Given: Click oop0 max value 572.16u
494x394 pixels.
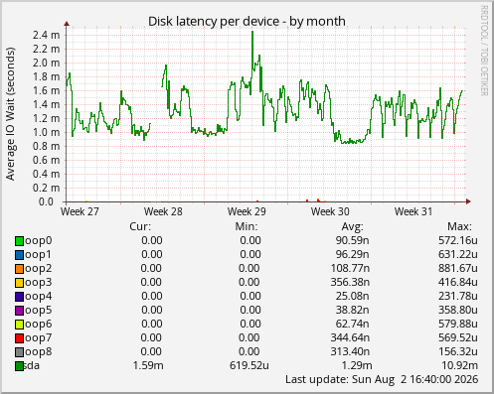Looking at the screenshot, I should [458, 240].
